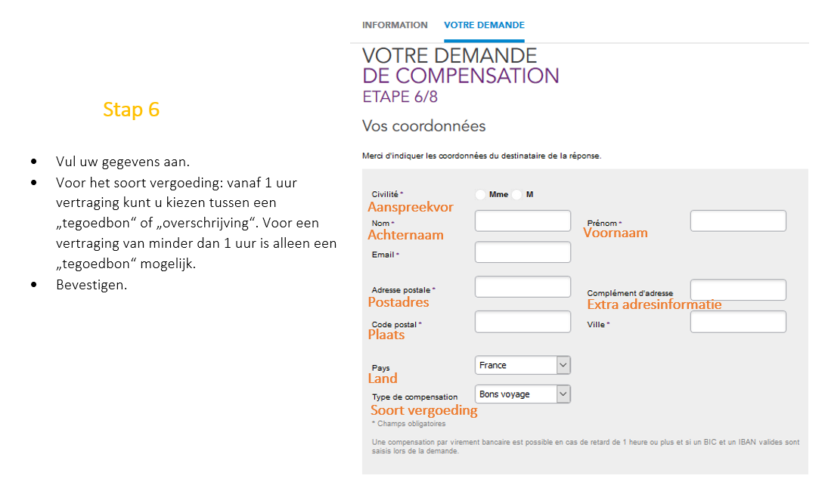Click the yellow "Stap 6" heading
828x485 pixels.
click(131, 110)
